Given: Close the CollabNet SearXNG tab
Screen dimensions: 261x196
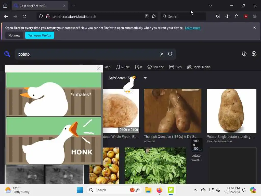Looking at the screenshot, I should [x=64, y=6].
